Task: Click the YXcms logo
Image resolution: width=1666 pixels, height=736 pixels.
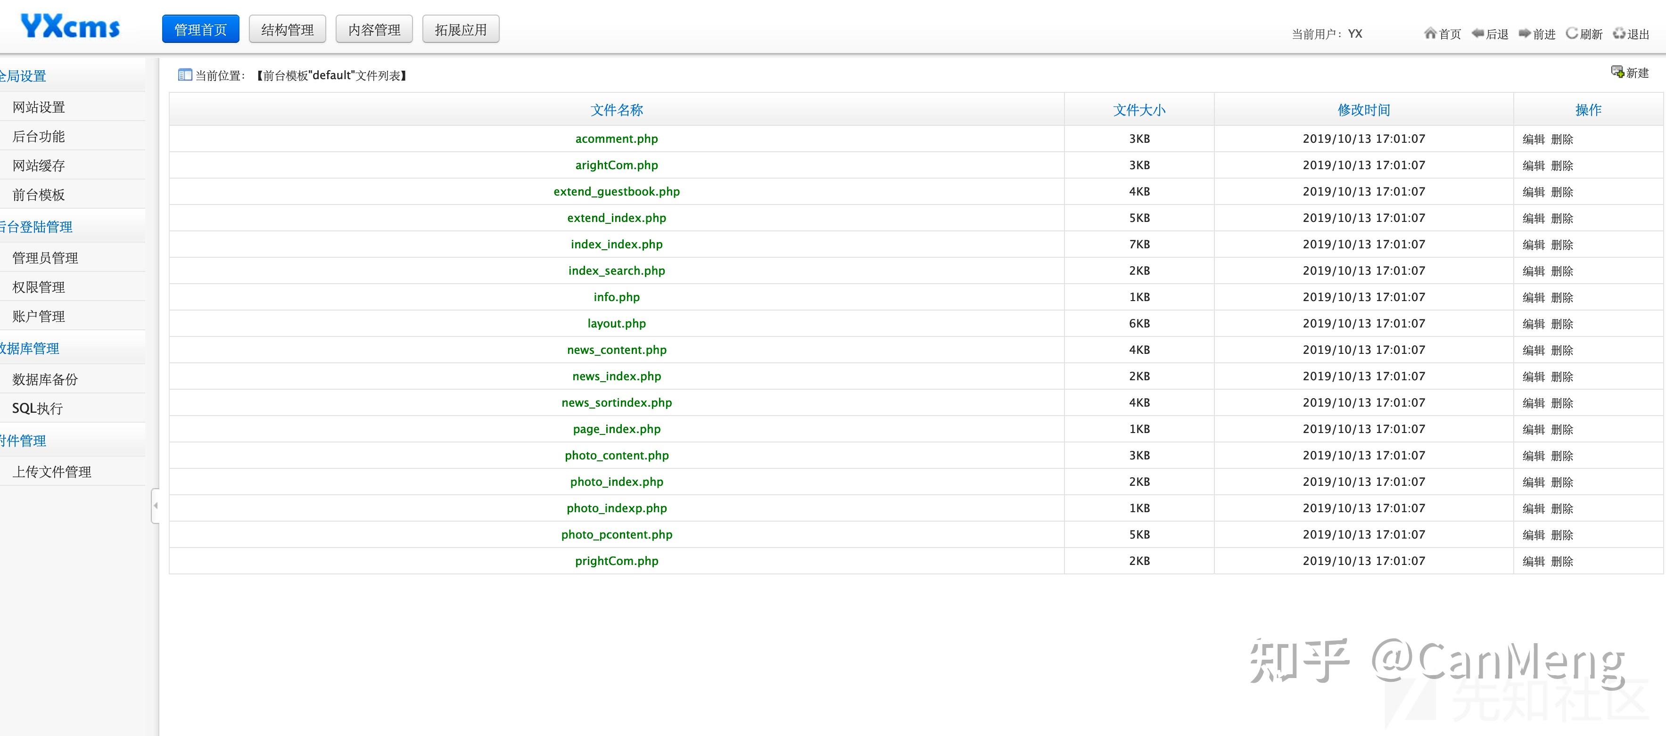Action: coord(70,27)
